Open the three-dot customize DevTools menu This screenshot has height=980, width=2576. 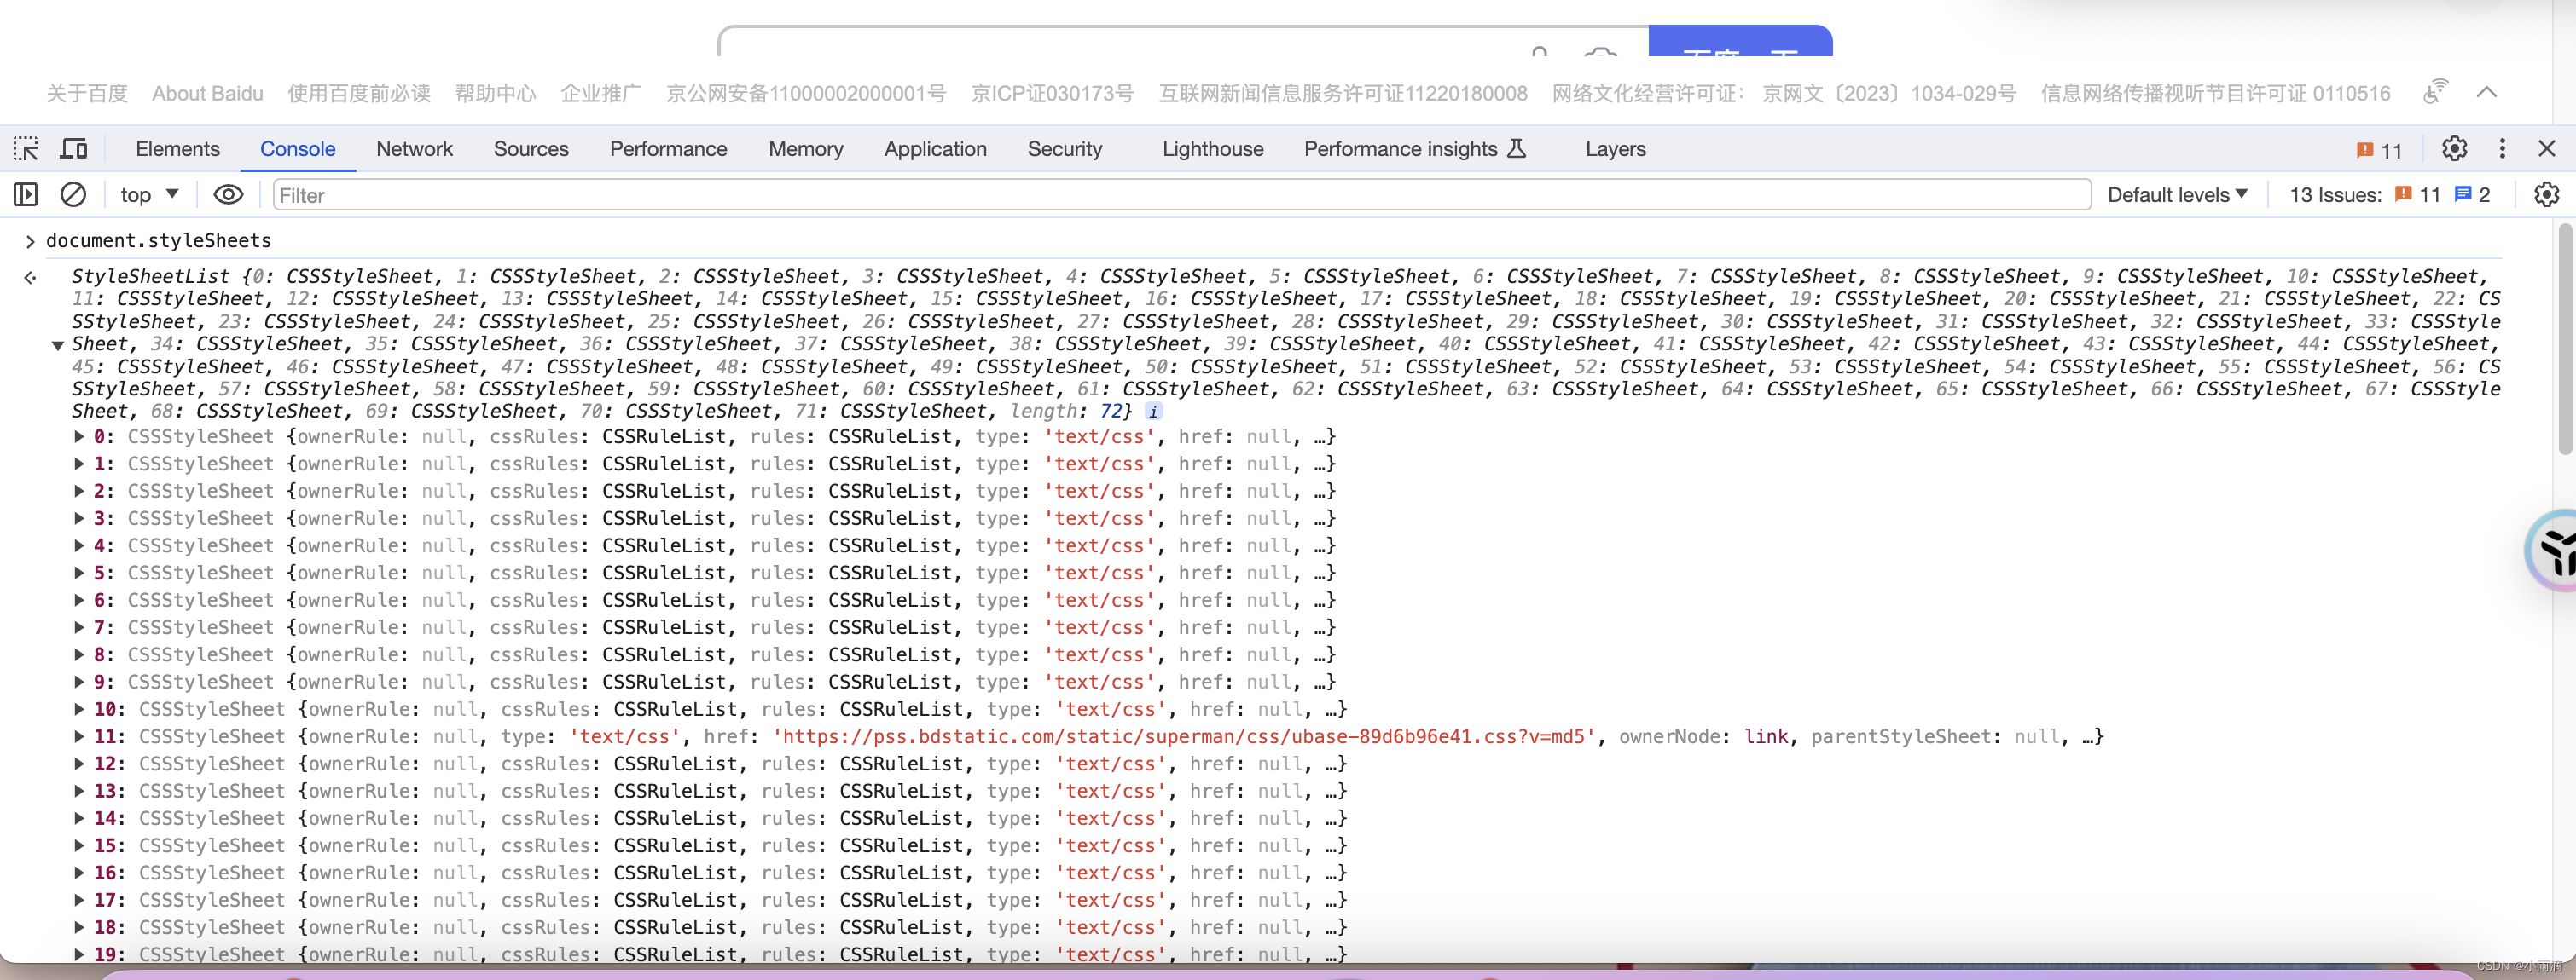point(2502,149)
